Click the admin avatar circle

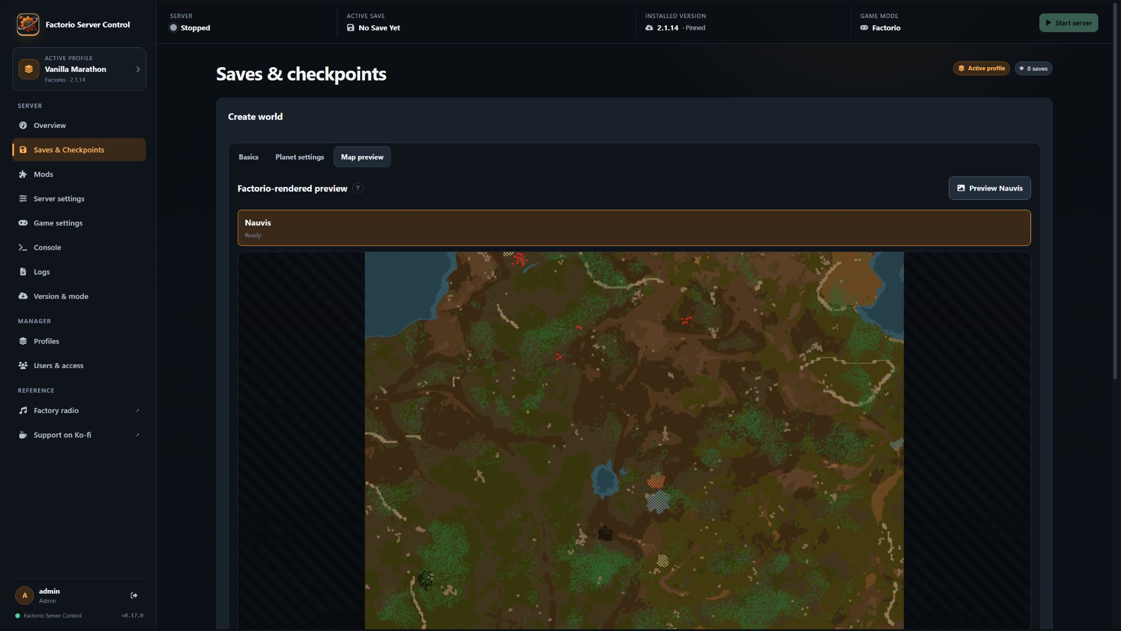[x=25, y=595]
